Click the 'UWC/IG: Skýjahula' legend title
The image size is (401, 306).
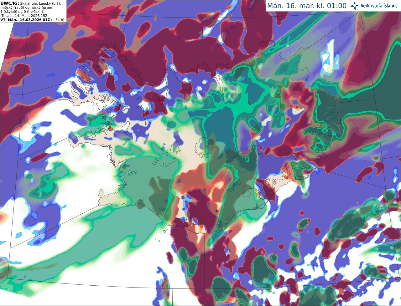(x=19, y=3)
